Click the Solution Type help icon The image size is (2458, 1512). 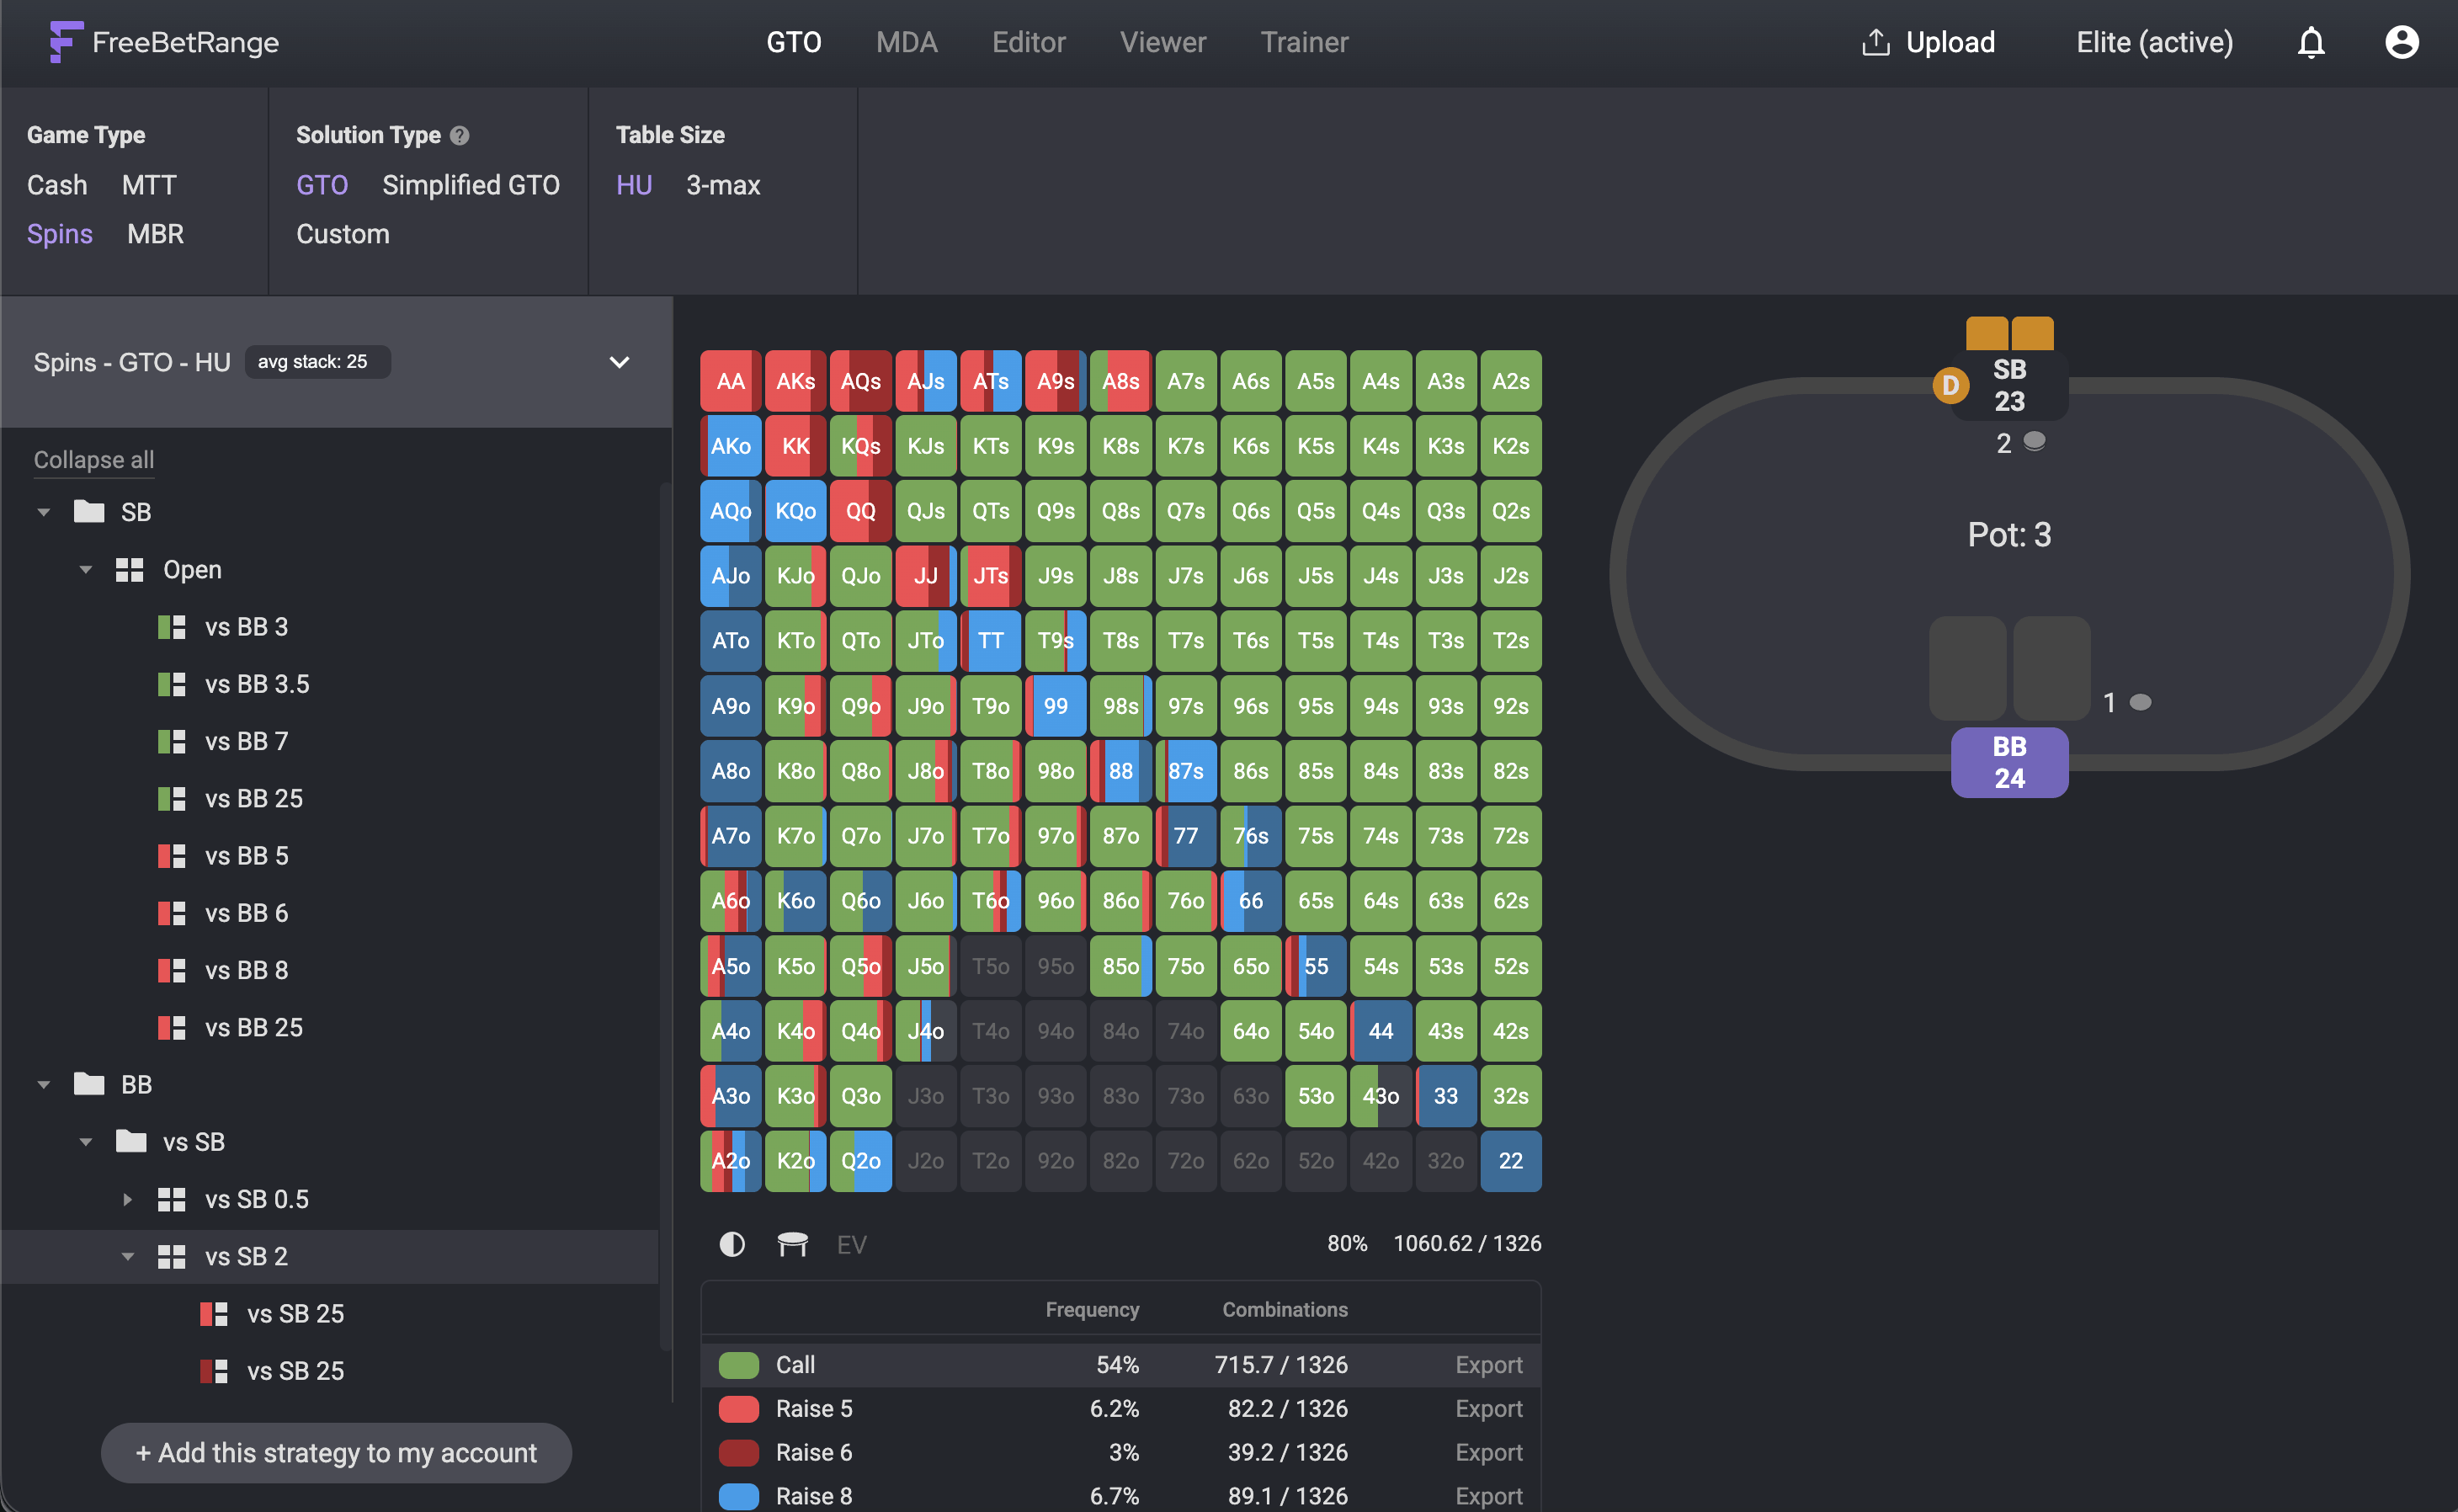point(459,135)
